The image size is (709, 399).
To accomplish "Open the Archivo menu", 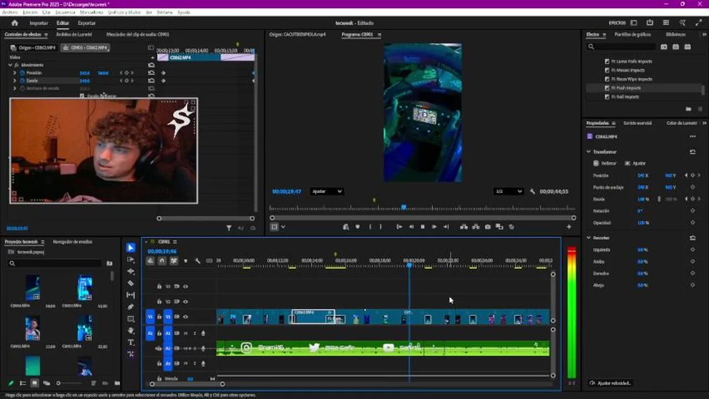I will tap(10, 12).
